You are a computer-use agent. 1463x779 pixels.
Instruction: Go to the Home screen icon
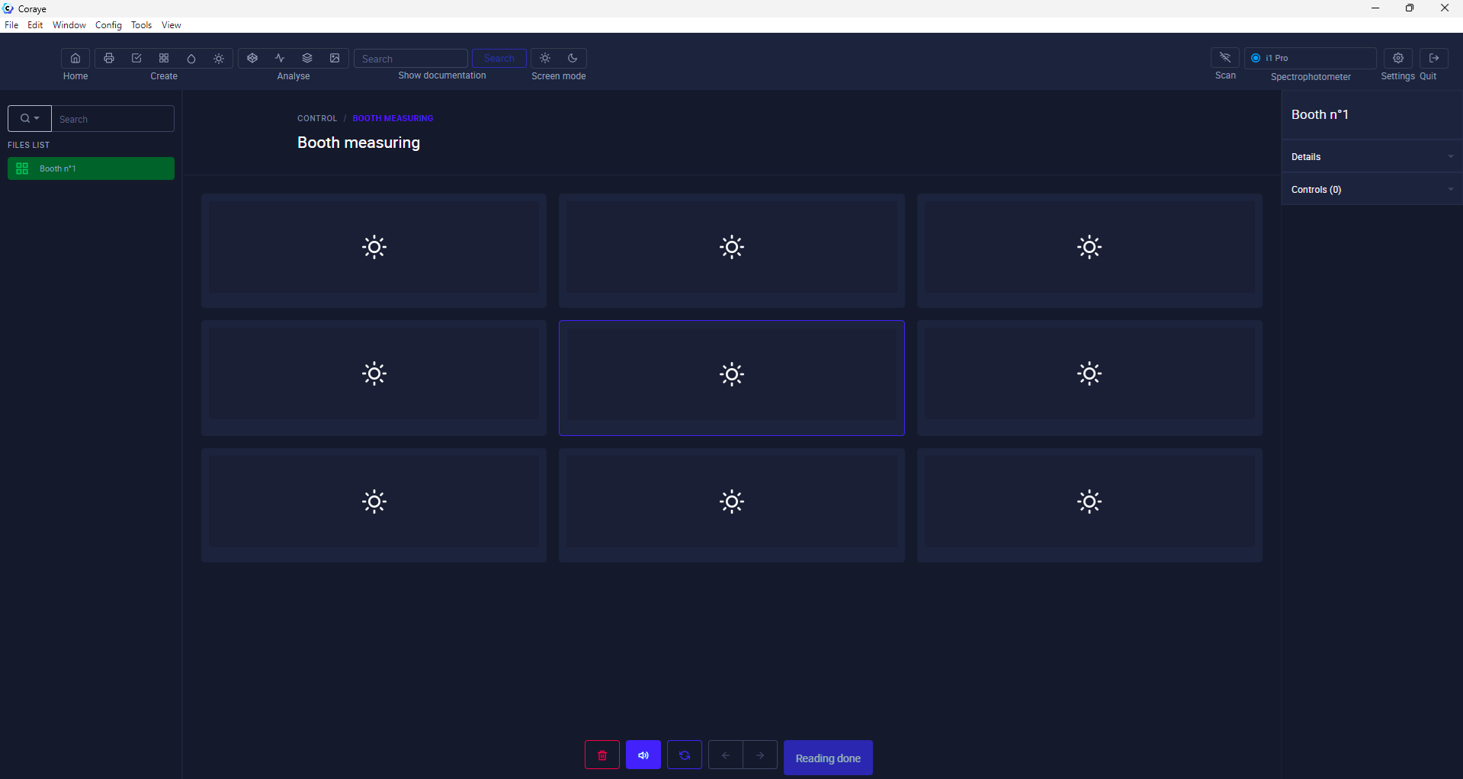click(75, 59)
